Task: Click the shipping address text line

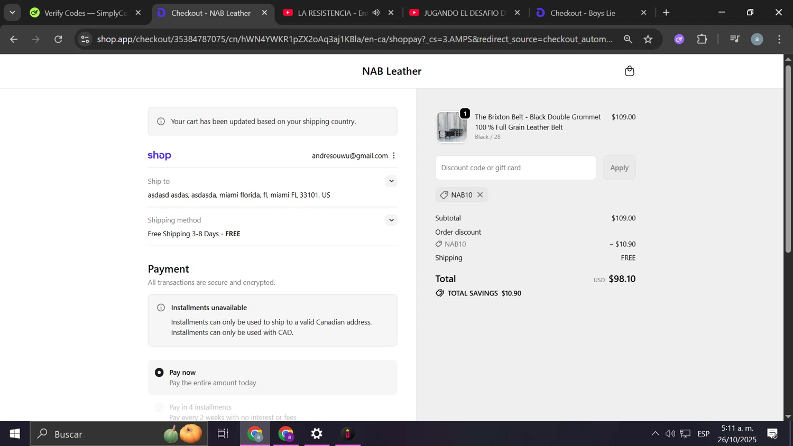Action: pos(239,195)
